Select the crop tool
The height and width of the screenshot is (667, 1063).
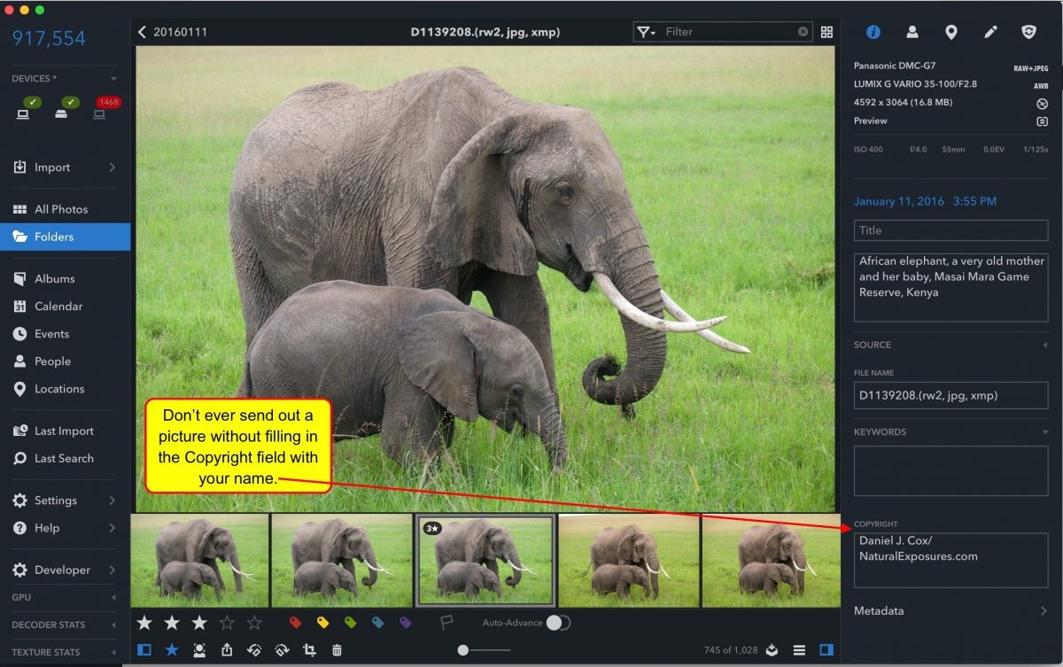click(309, 650)
